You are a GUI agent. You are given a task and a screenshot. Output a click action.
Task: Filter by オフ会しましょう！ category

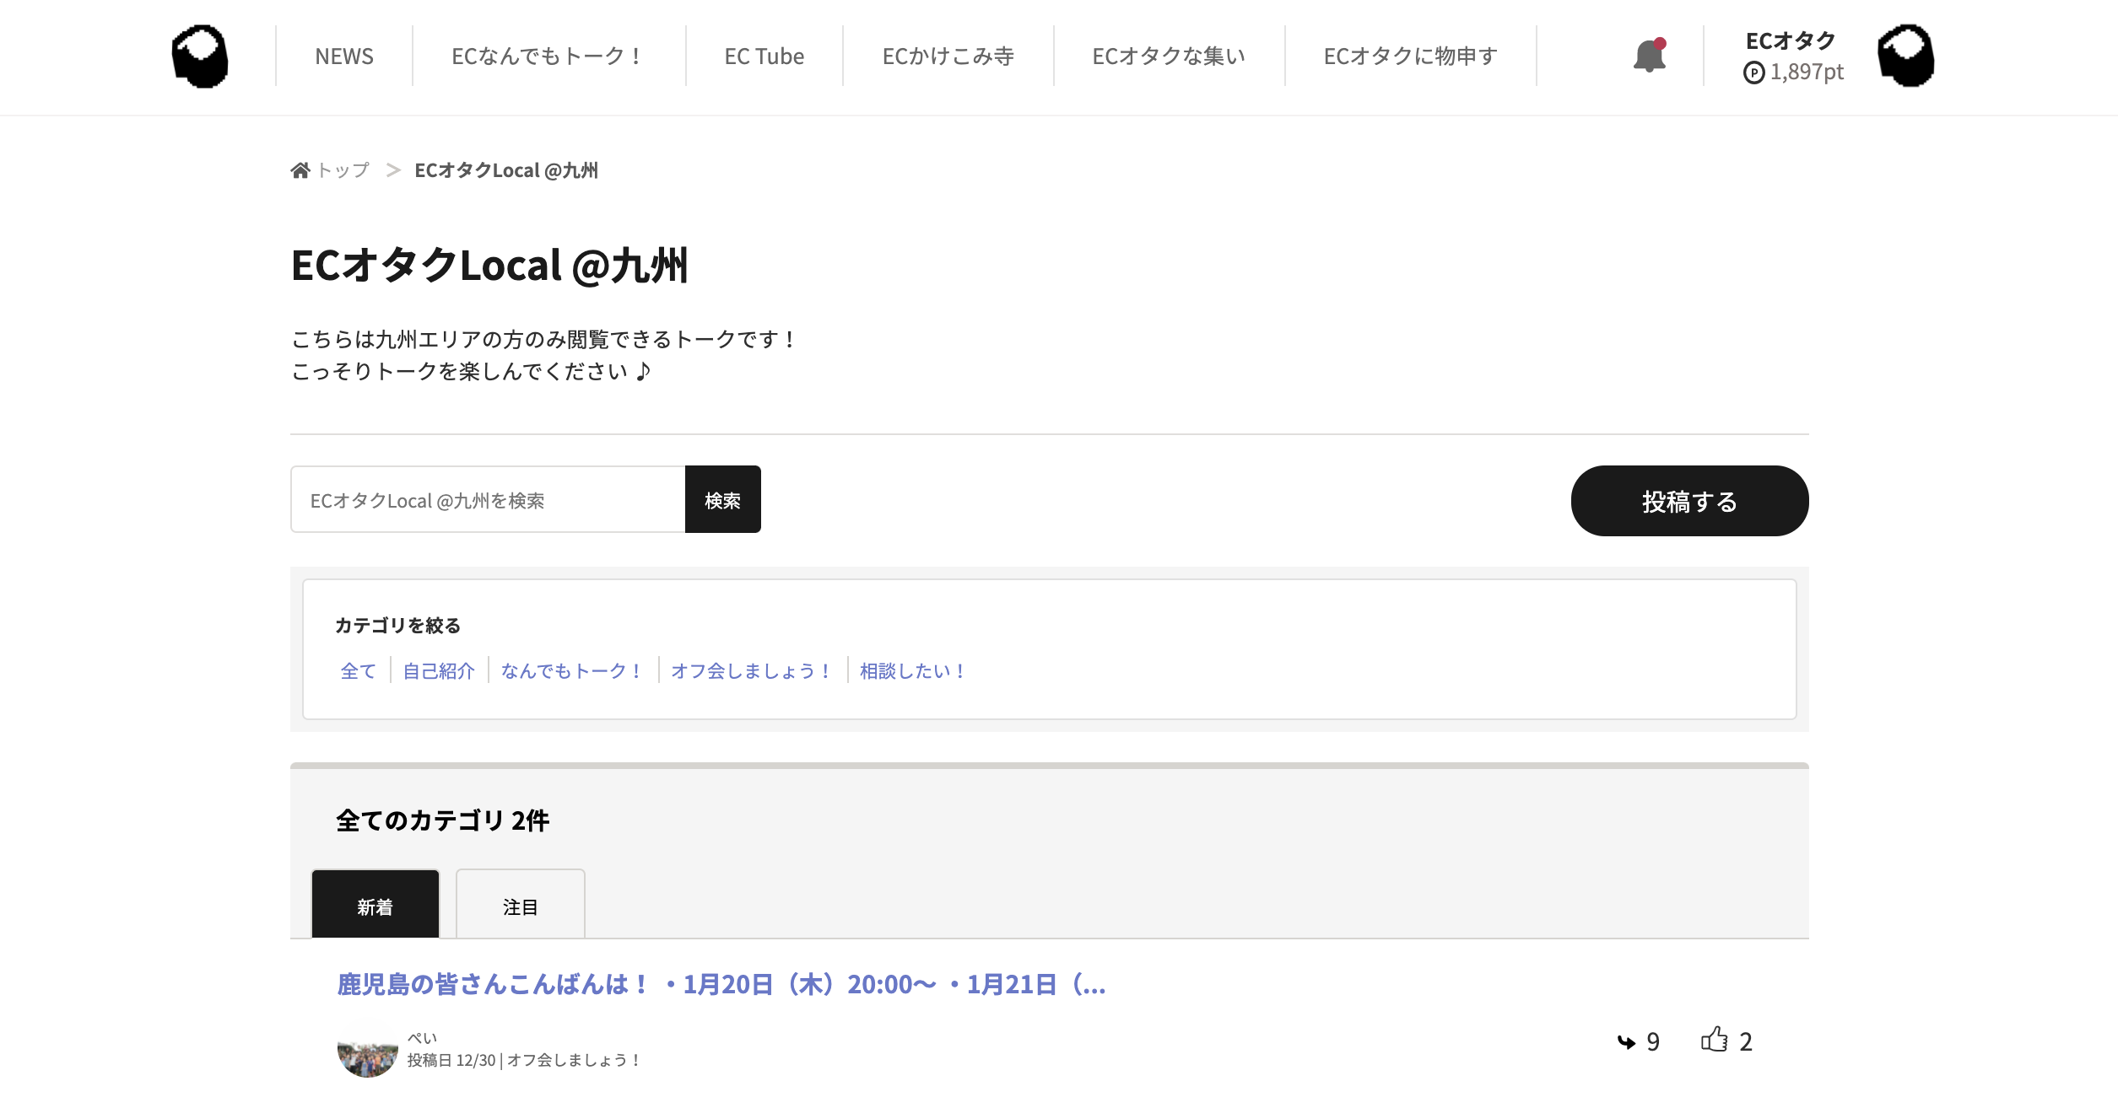click(x=751, y=671)
